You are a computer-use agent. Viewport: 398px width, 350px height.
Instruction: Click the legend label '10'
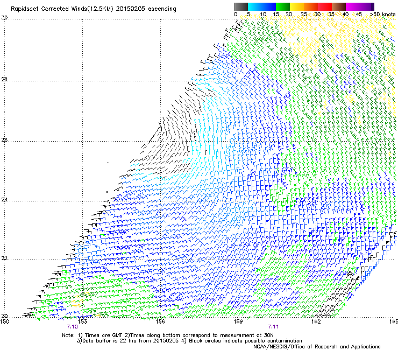click(x=263, y=15)
